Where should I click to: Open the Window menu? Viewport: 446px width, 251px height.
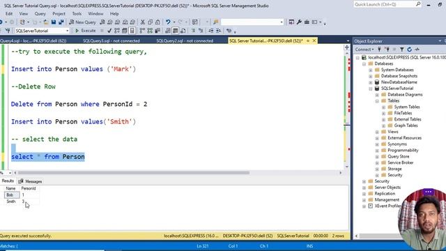[95, 13]
